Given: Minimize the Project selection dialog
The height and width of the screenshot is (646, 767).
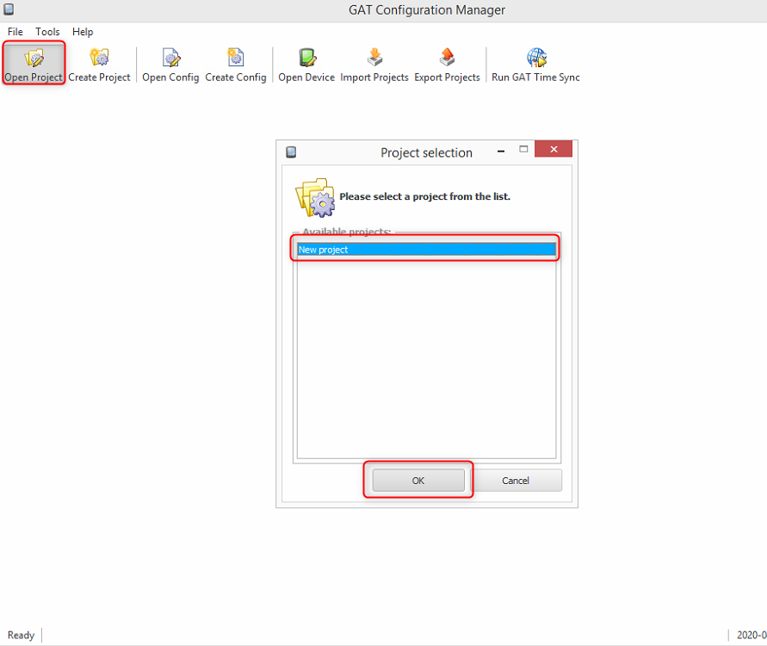Looking at the screenshot, I should 501,150.
